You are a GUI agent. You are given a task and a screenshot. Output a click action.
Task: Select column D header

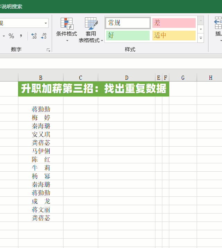coord(127,77)
